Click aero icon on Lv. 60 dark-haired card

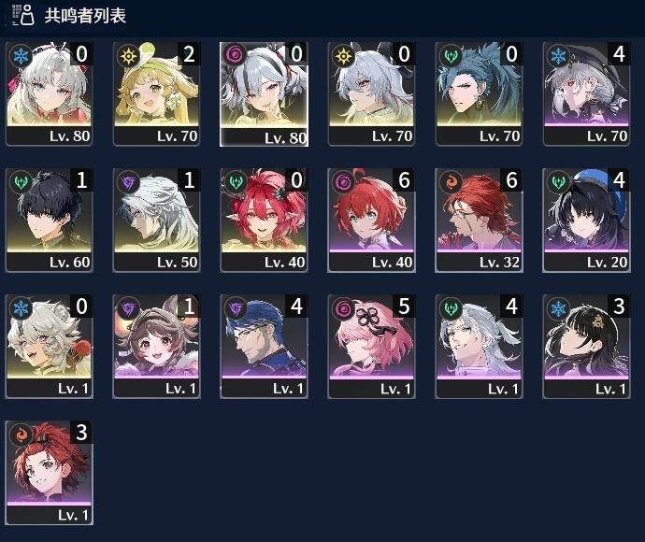point(21,182)
